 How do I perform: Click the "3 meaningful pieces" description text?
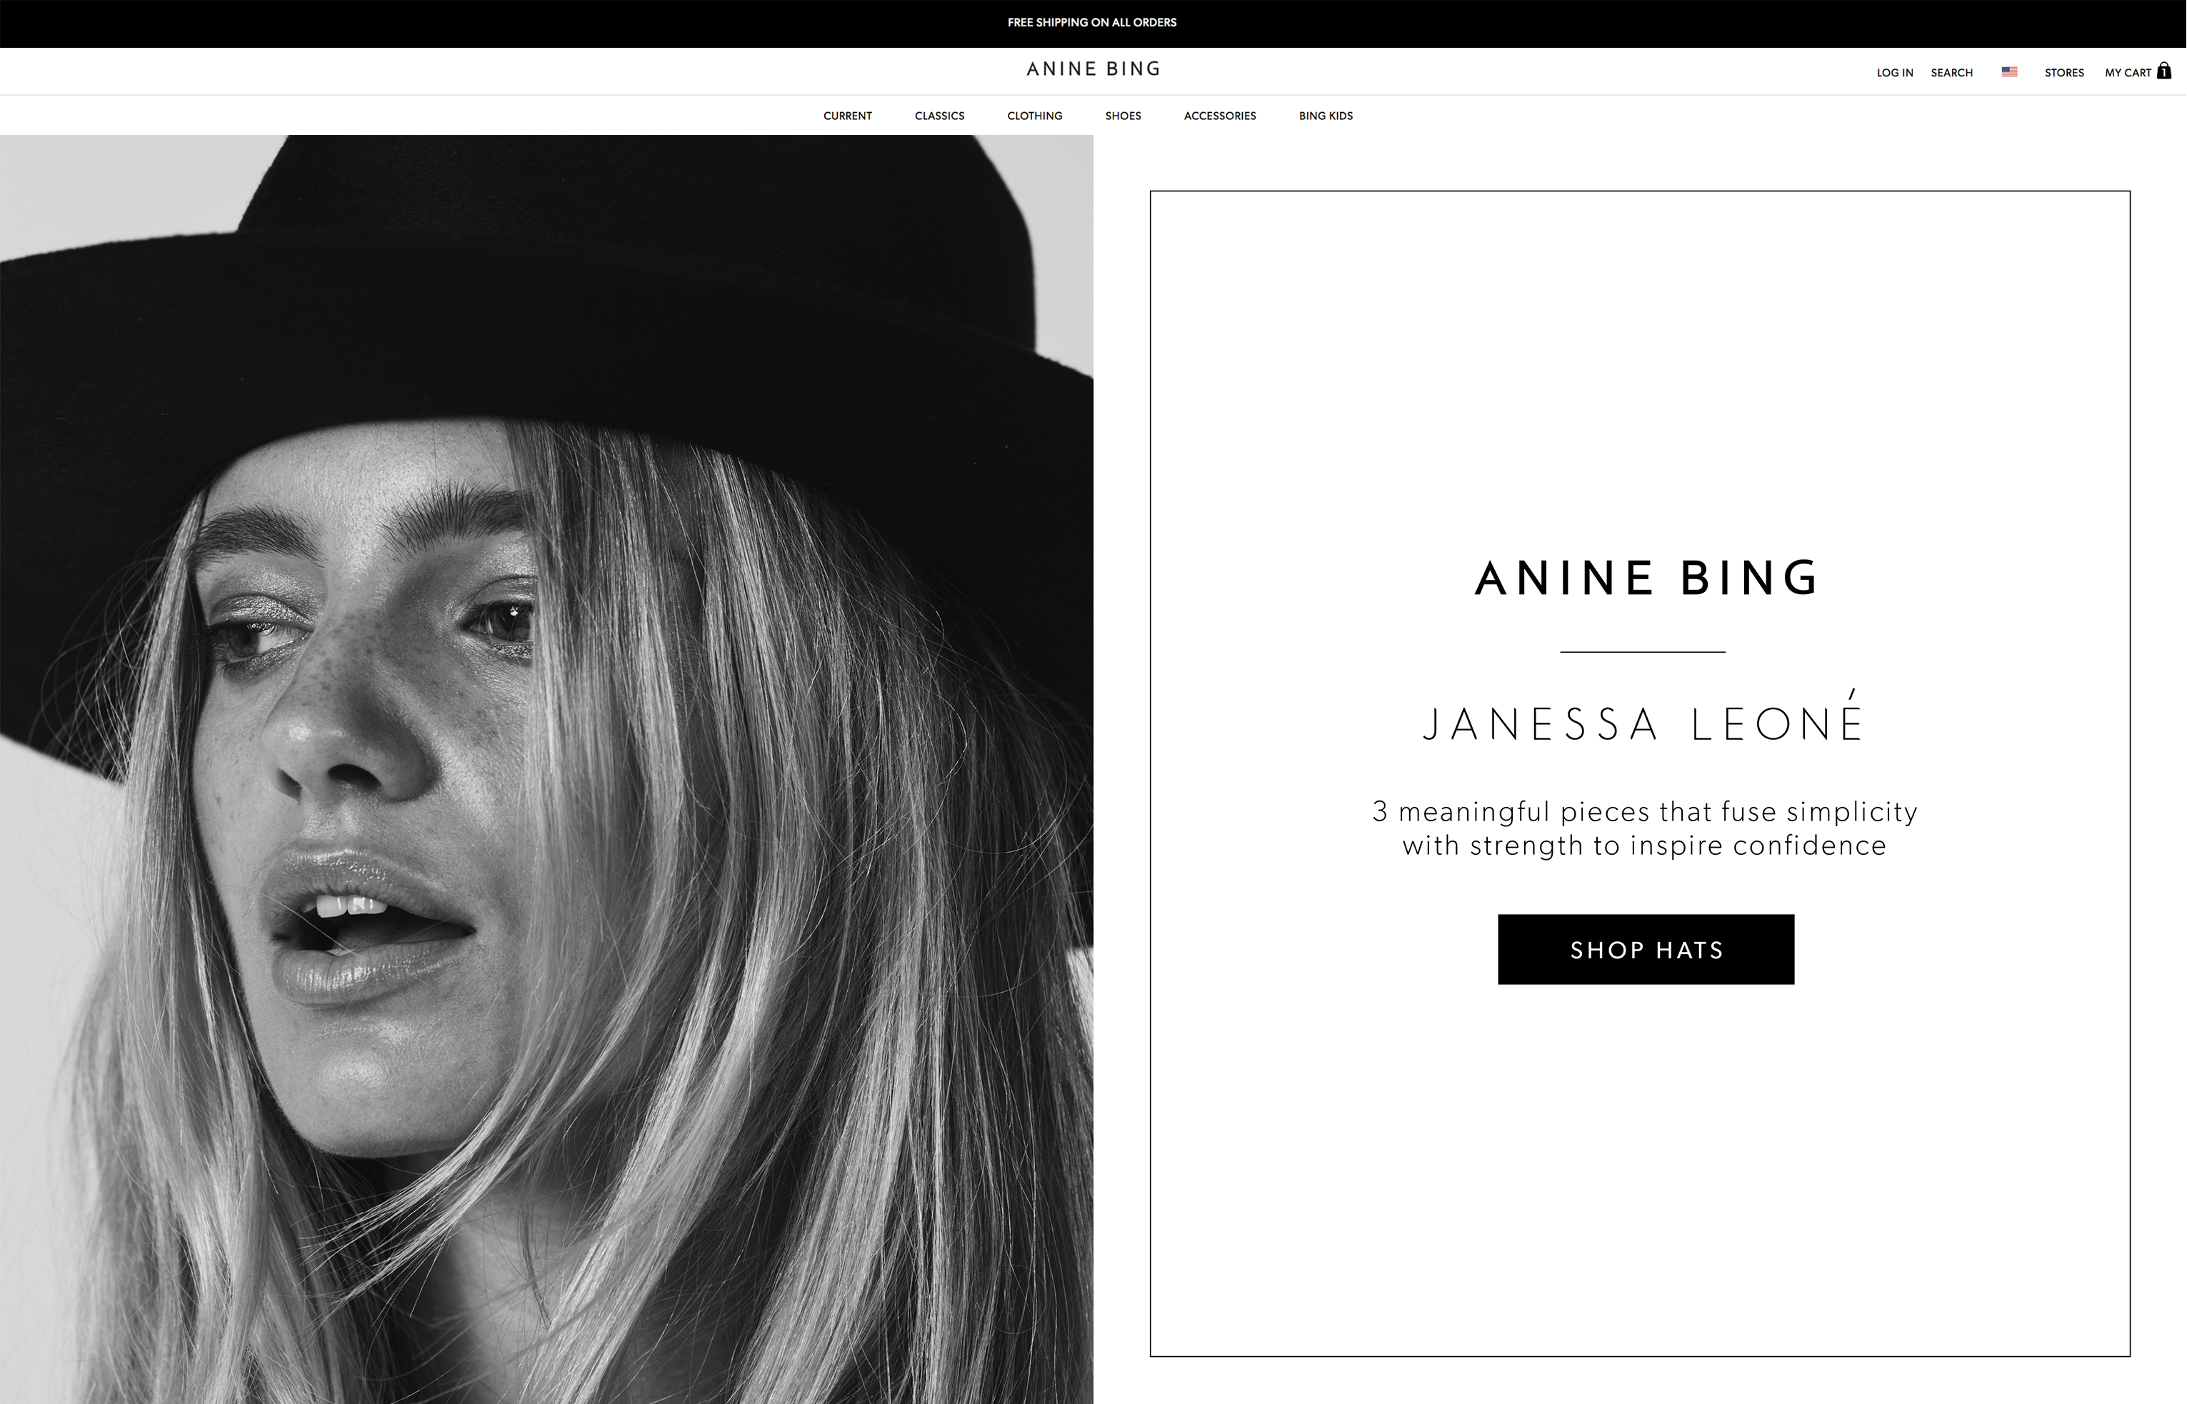tap(1643, 828)
